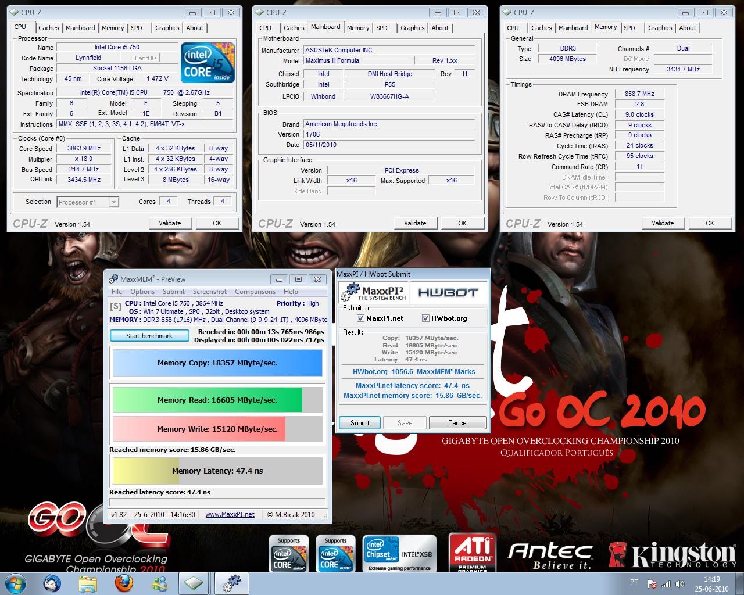Click the Core Voltage 1.472 V value
This screenshot has height=595, width=744.
tap(158, 78)
